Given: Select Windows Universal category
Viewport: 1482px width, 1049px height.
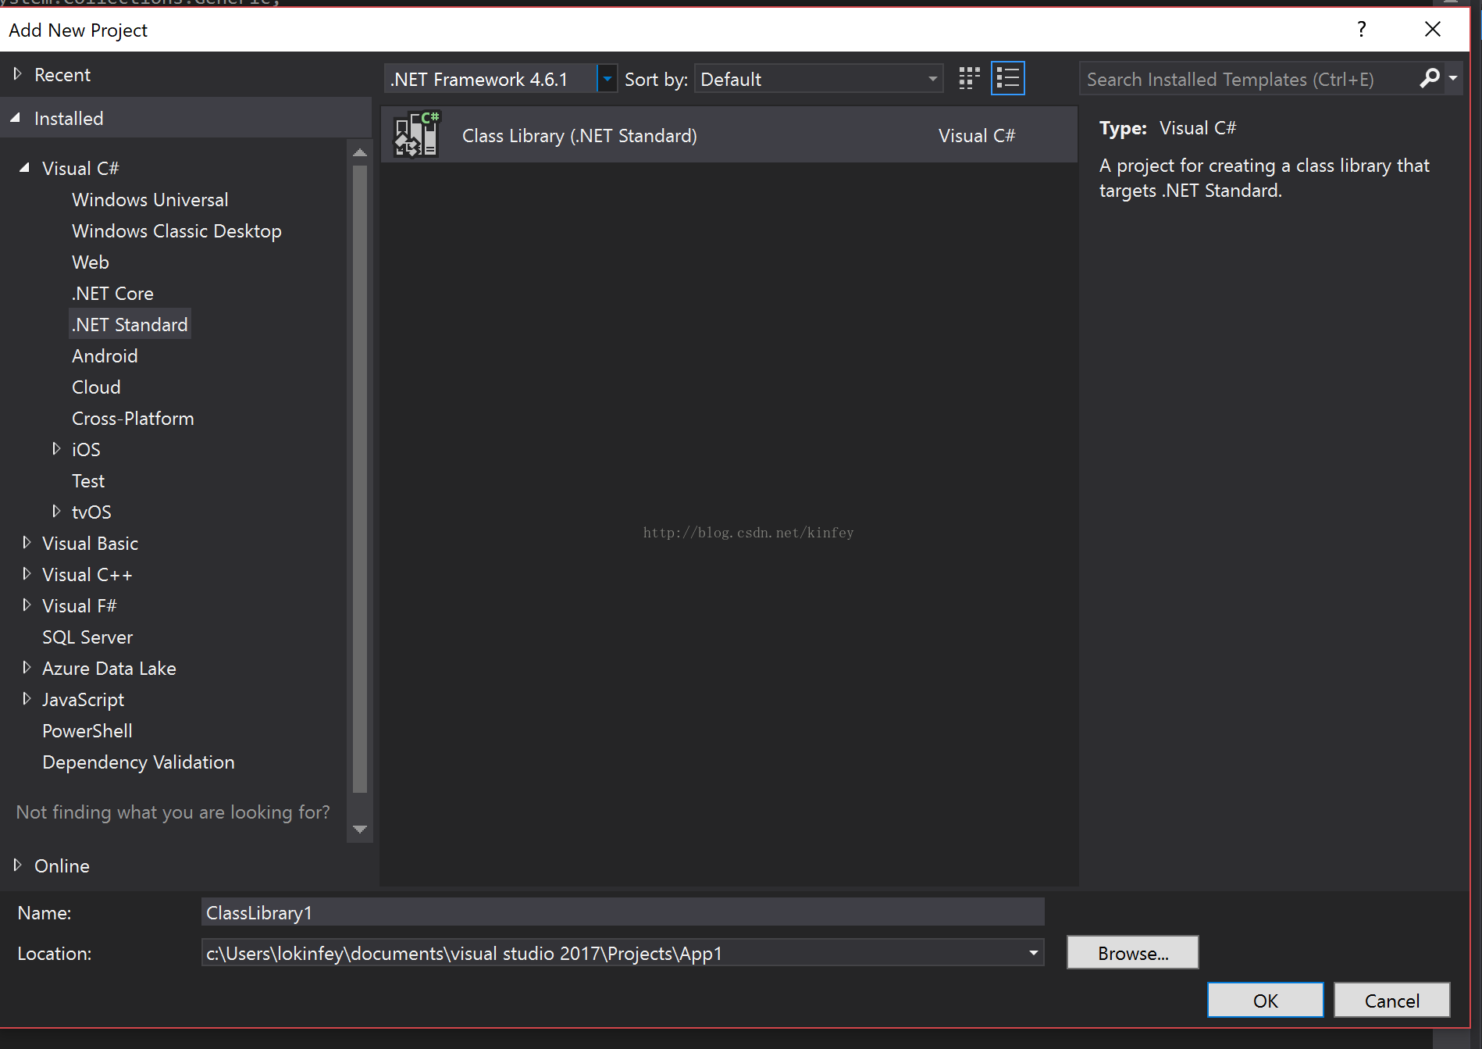Looking at the screenshot, I should click(x=150, y=199).
